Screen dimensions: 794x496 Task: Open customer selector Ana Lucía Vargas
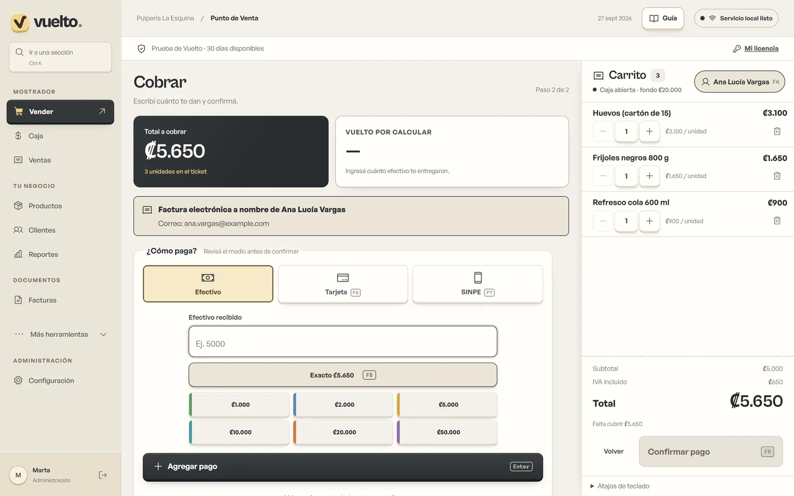[739, 82]
